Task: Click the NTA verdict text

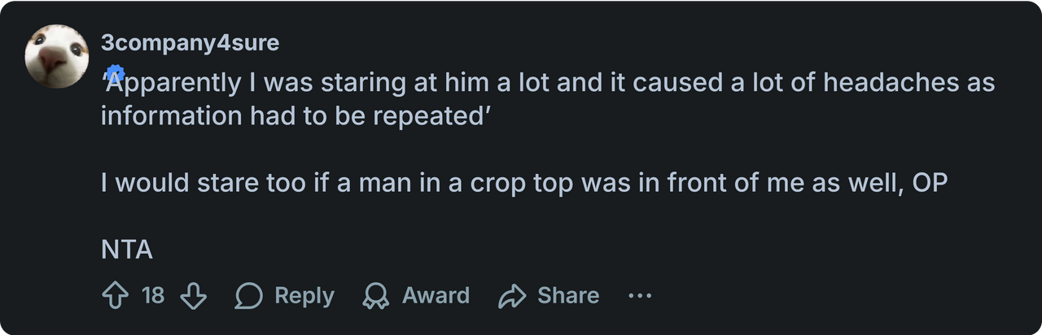Action: pyautogui.click(x=127, y=250)
